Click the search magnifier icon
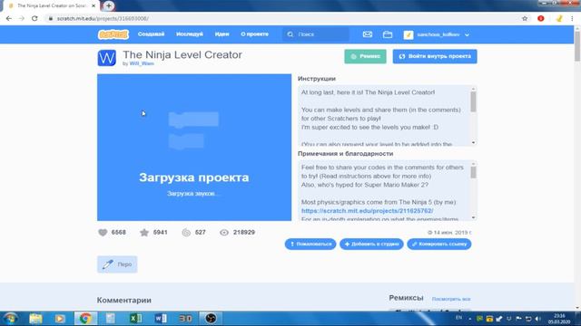The width and height of the screenshot is (581, 326). [290, 34]
